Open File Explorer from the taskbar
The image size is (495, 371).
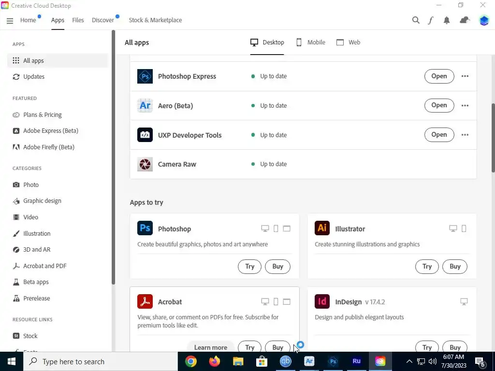[x=238, y=361]
